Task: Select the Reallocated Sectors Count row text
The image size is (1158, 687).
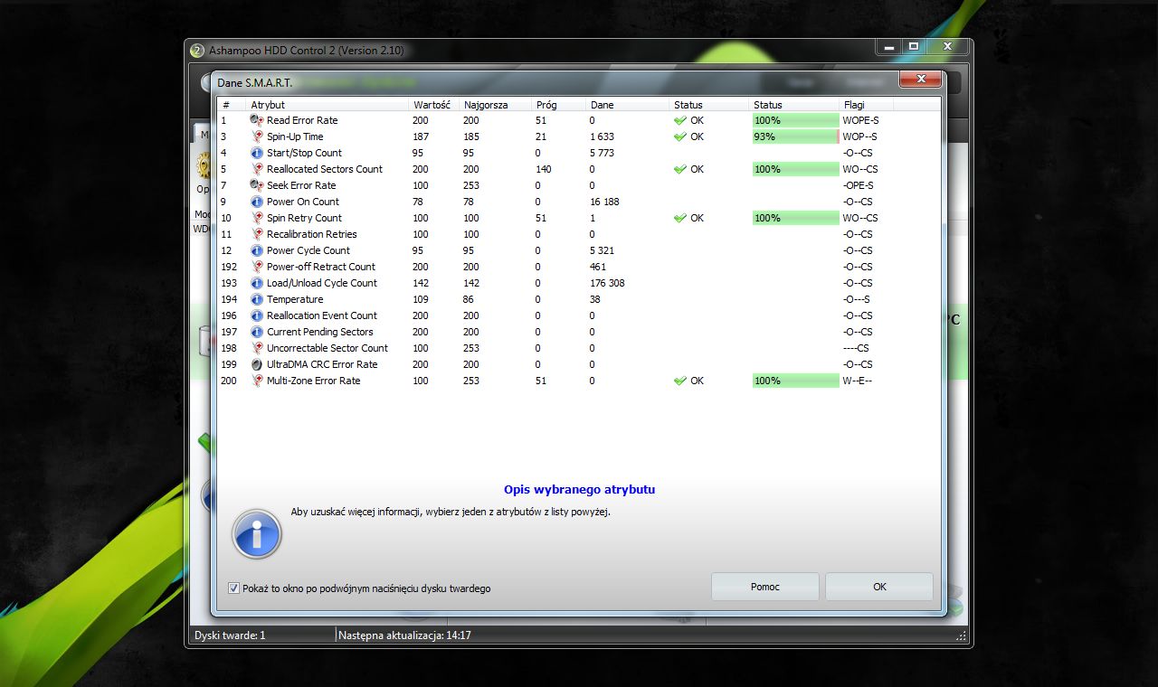Action: (325, 169)
